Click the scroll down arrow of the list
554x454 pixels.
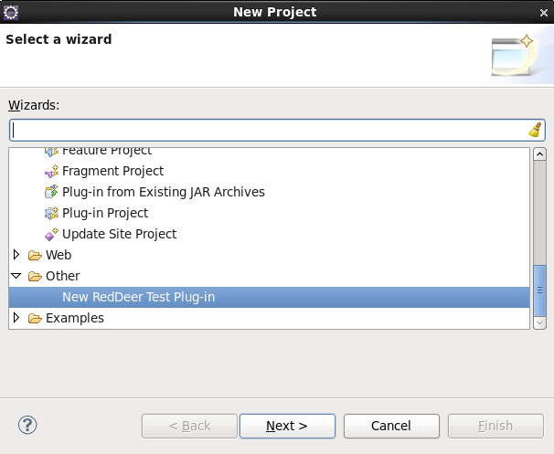tap(539, 322)
